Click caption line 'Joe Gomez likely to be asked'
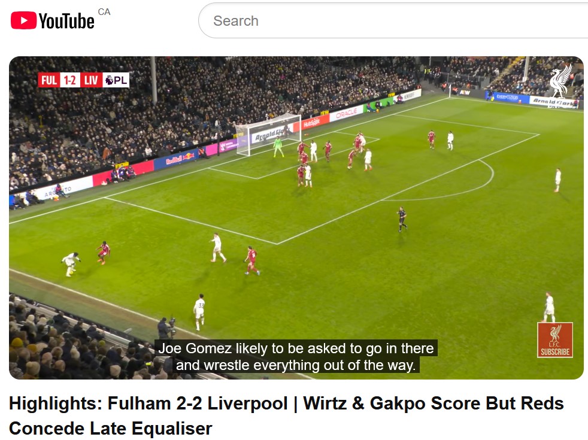Image resolution: width=588 pixels, height=440 pixels. pyautogui.click(x=296, y=348)
